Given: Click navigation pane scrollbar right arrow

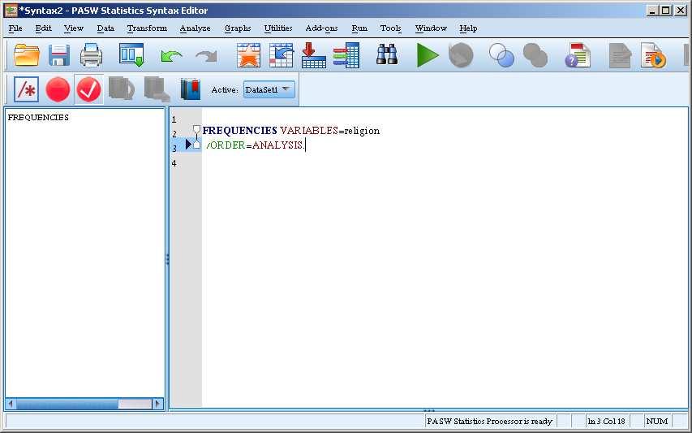Looking at the screenshot, I should [x=157, y=404].
